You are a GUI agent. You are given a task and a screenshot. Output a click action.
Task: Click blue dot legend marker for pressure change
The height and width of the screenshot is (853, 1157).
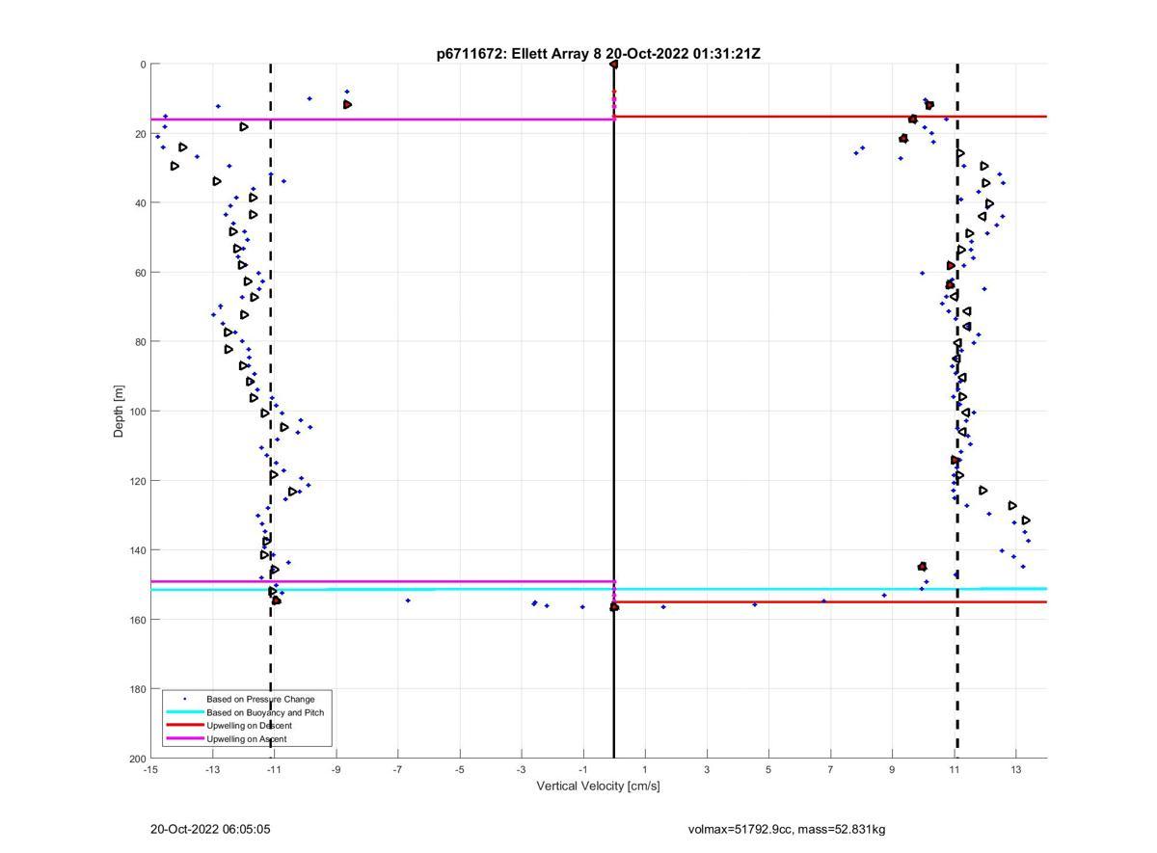(x=184, y=699)
